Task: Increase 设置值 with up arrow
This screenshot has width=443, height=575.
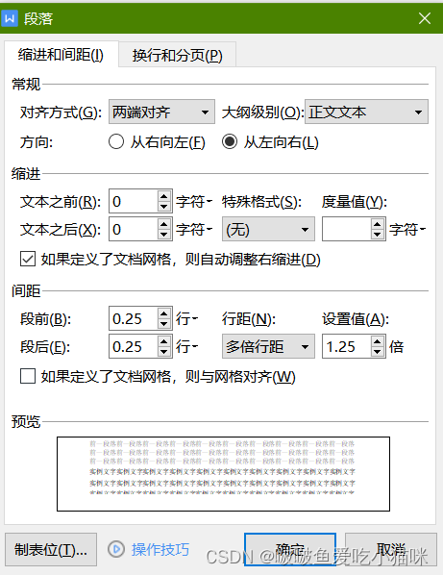Action: point(378,340)
